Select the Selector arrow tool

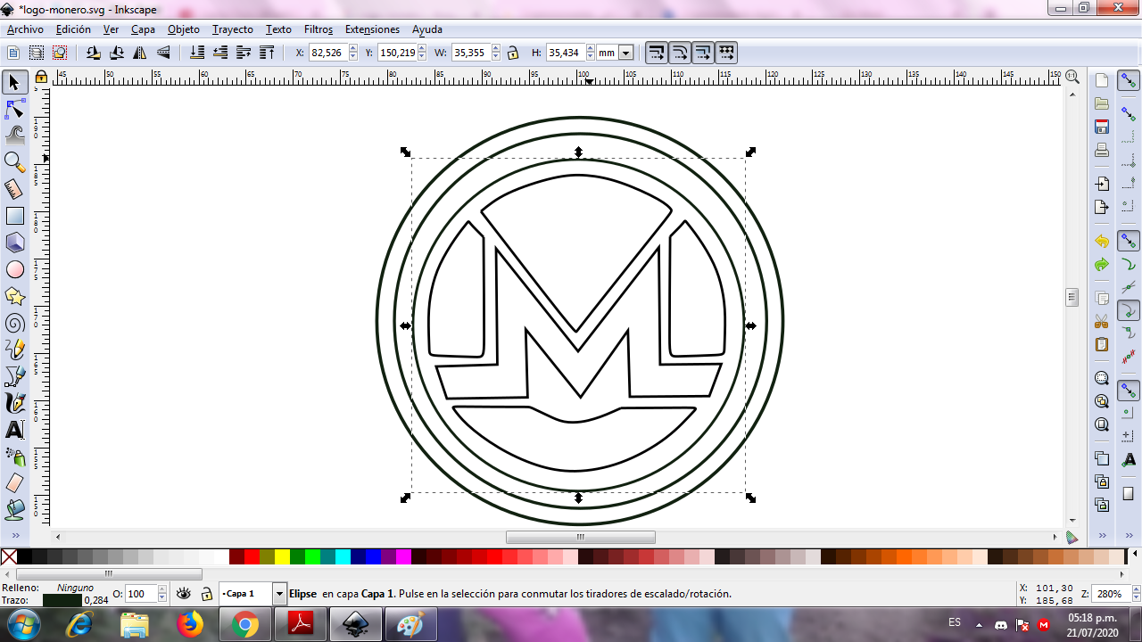[x=14, y=83]
